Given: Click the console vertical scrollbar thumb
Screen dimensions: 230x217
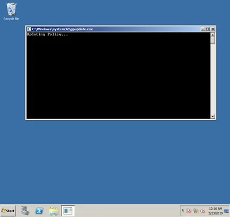Looking at the screenshot, I should click(213, 40).
